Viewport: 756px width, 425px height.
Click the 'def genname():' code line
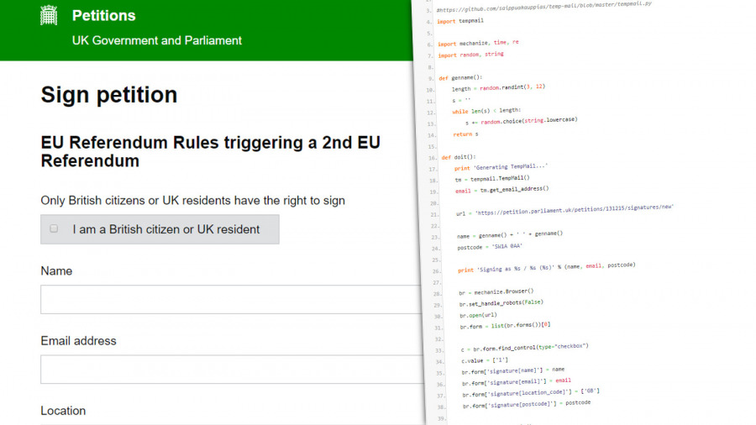tap(460, 77)
